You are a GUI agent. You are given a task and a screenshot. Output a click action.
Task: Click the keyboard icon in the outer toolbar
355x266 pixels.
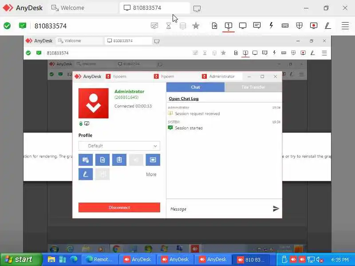click(x=285, y=26)
